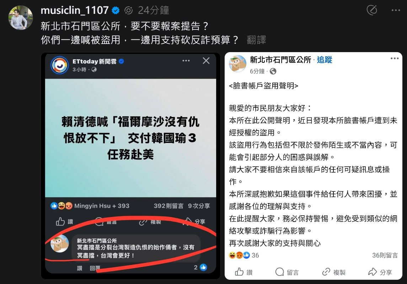The height and width of the screenshot is (284, 407).
Task: Open the post's three-dot more menu
Action: (396, 10)
